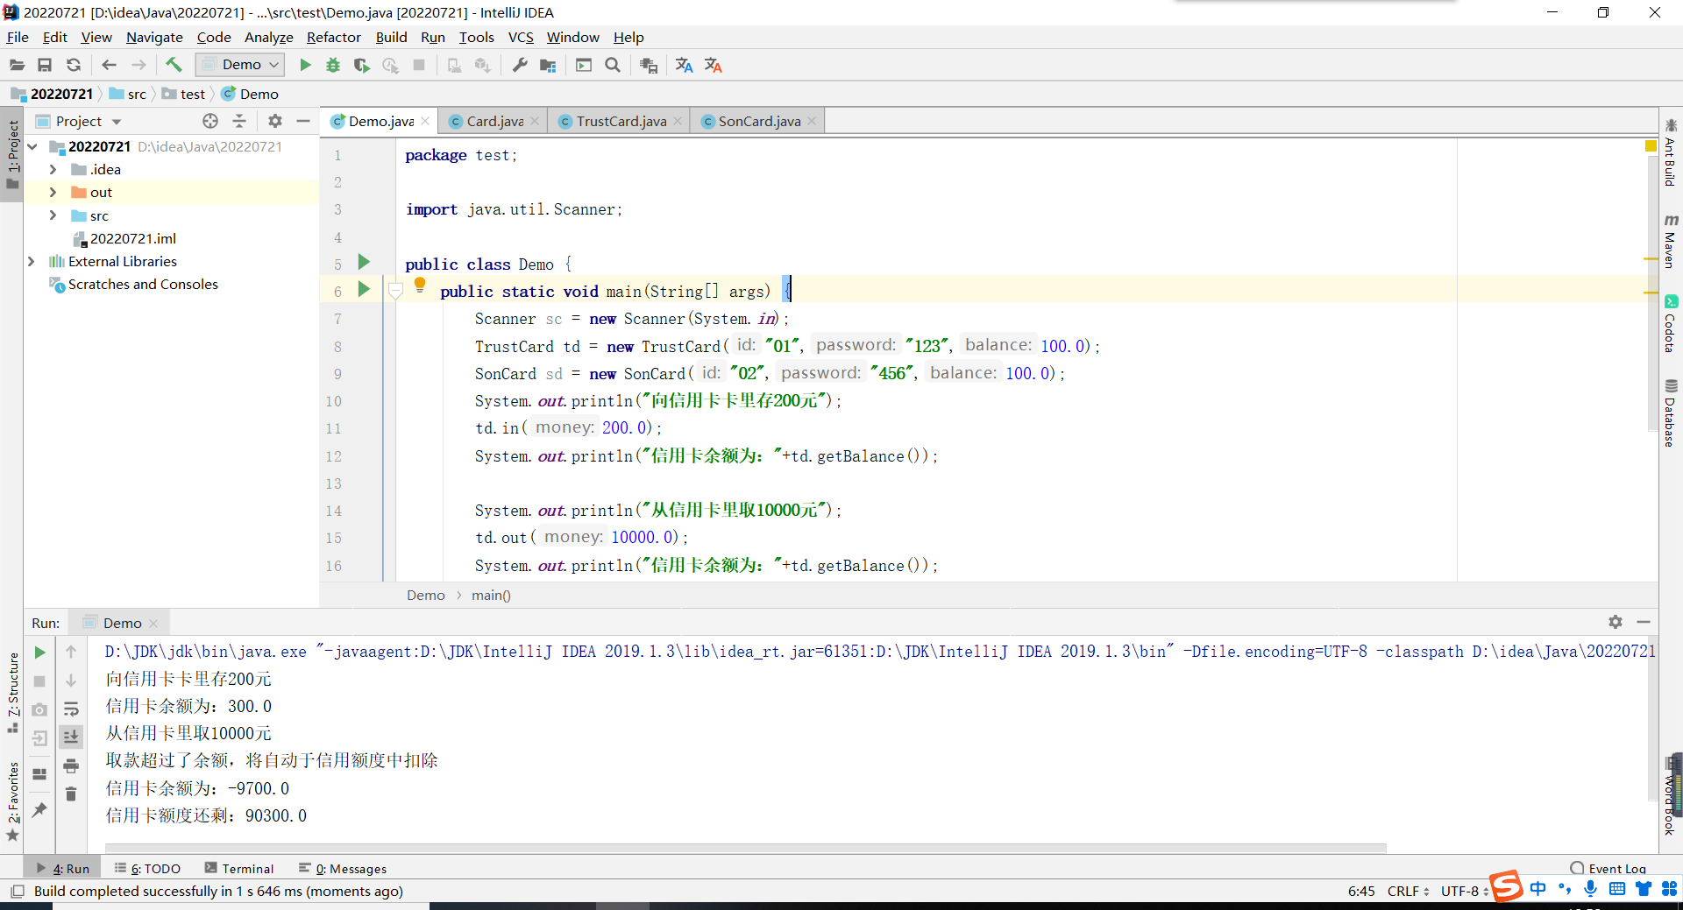Clear console output with trash icon
Screen dimensions: 1683x910
71,794
